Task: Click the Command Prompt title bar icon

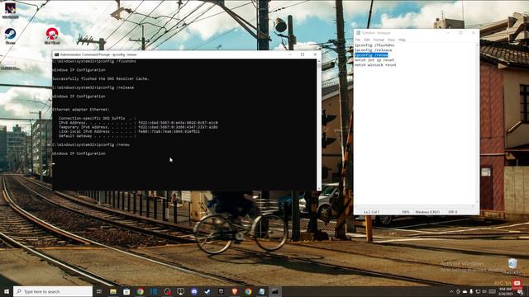Action: [x=56, y=54]
